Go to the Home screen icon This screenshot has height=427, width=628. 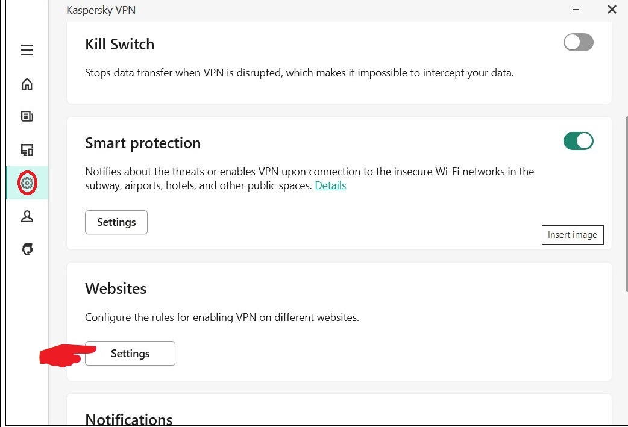pyautogui.click(x=27, y=84)
